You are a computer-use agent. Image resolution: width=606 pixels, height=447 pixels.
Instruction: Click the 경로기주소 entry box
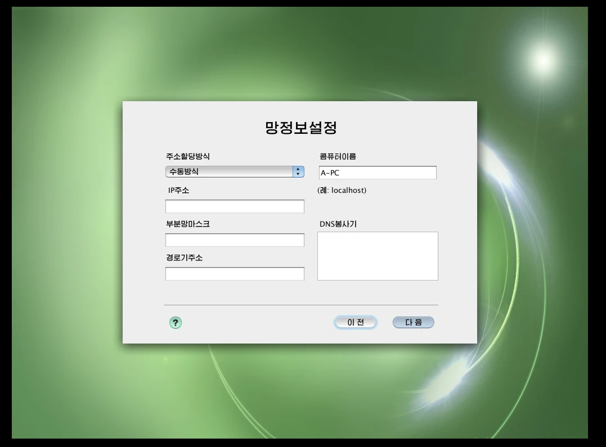pyautogui.click(x=234, y=273)
